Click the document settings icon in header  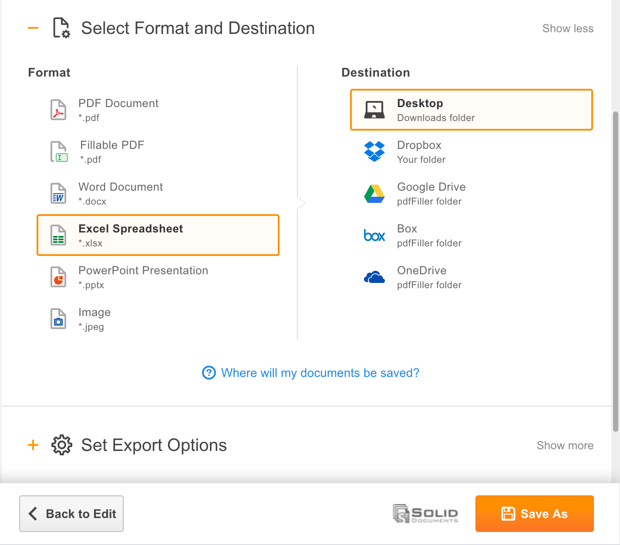(x=61, y=28)
